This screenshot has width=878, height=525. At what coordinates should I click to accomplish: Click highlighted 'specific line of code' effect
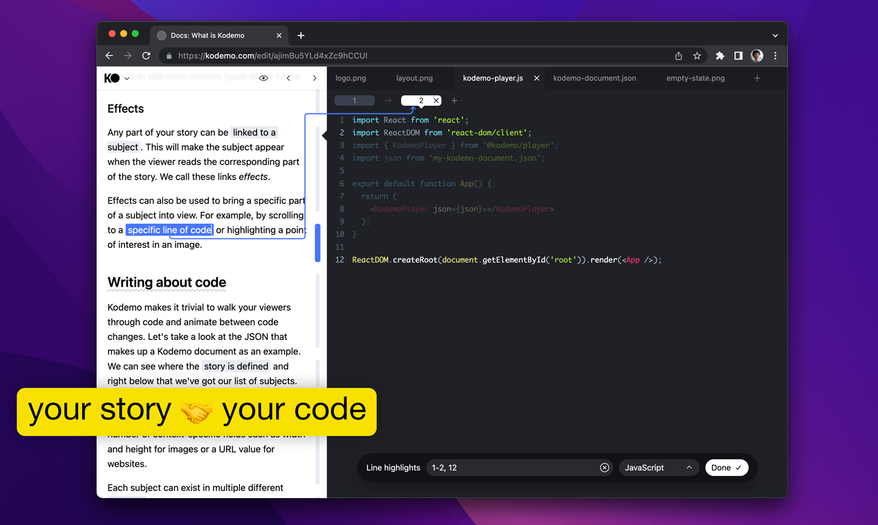click(x=169, y=230)
